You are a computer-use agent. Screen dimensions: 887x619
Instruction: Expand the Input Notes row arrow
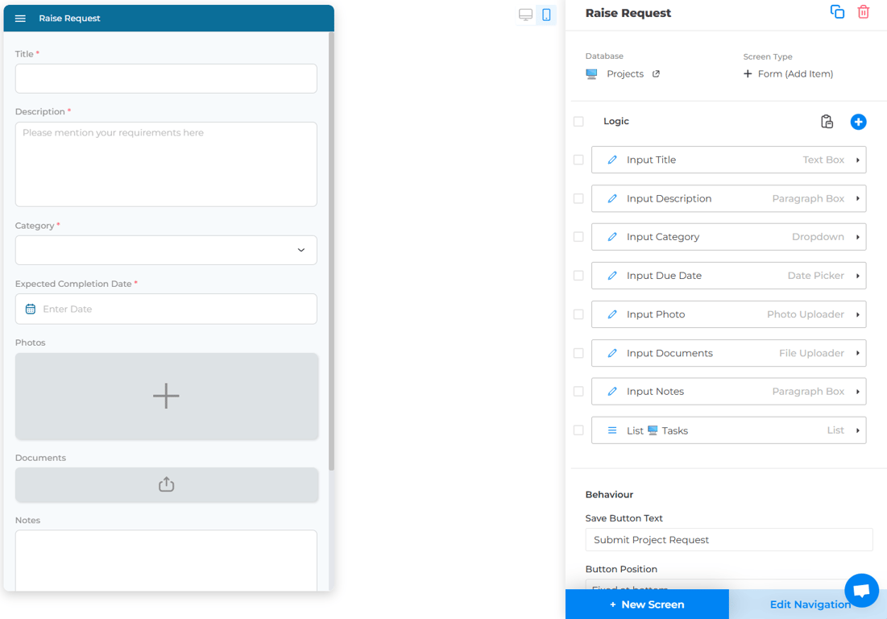click(x=857, y=392)
